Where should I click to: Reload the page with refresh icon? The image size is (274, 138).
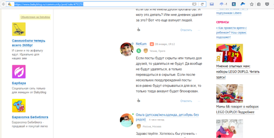click(x=202, y=4)
